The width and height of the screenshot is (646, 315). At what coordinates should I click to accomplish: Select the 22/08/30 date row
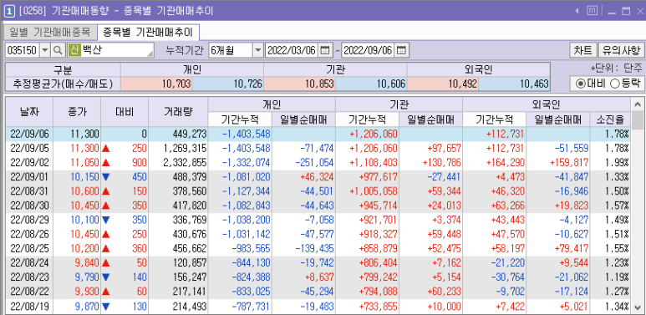click(318, 206)
